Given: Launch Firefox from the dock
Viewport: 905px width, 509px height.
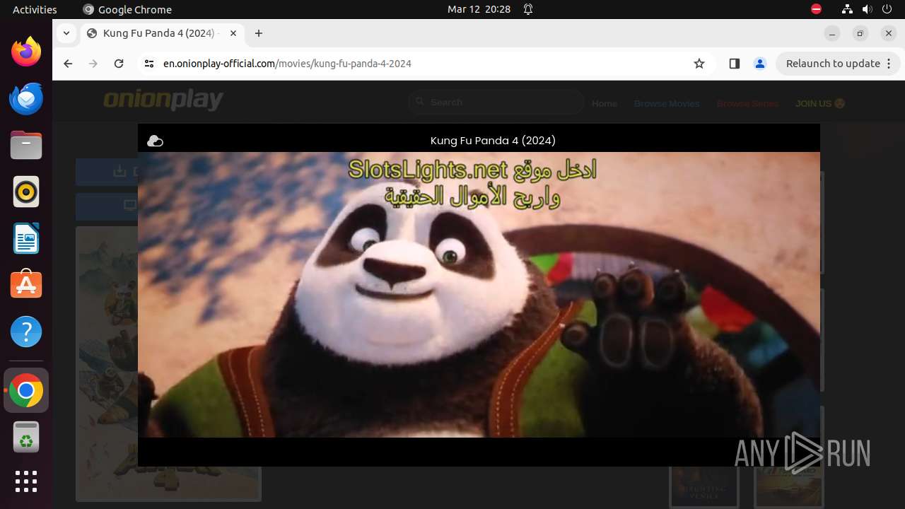Looking at the screenshot, I should coord(26,52).
